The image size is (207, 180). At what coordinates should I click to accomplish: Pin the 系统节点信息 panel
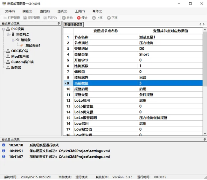click(x=58, y=23)
